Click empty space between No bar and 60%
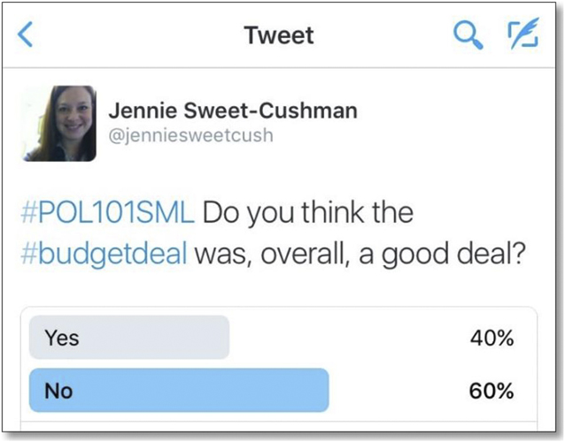Viewport: 565px width, 442px height. (x=394, y=390)
